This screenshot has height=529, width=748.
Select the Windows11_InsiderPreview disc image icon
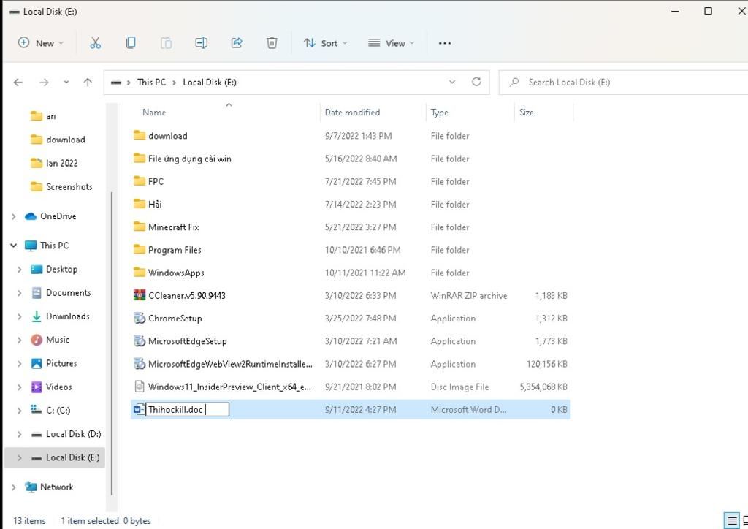coord(140,387)
